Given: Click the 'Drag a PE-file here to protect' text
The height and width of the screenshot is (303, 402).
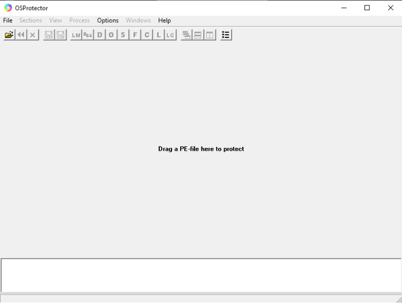Looking at the screenshot, I should (x=201, y=149).
